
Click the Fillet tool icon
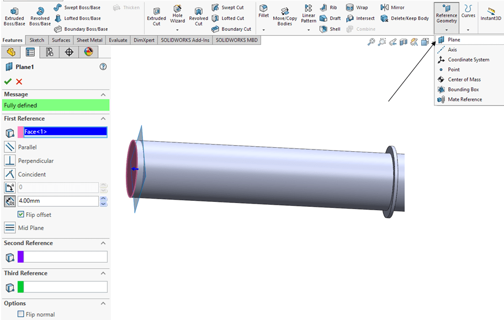click(263, 11)
